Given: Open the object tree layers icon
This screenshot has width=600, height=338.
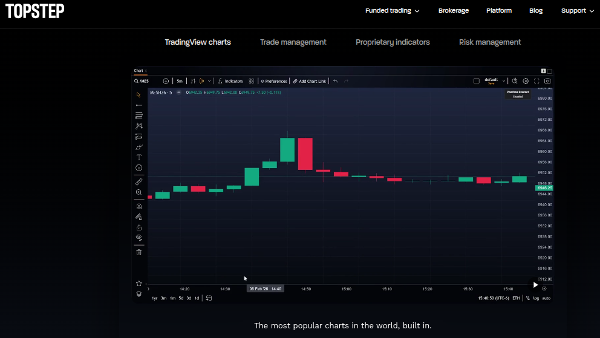Looking at the screenshot, I should click(139, 294).
